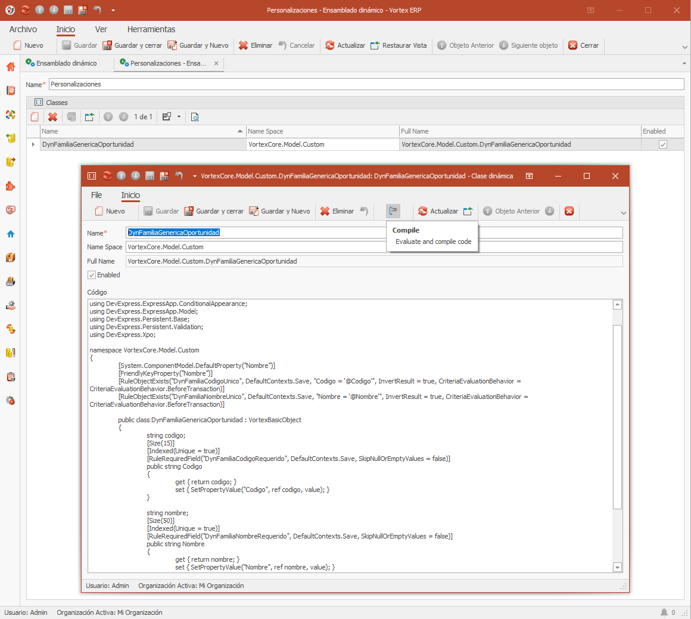Viewport: 691px width, 619px height.
Task: Click the Name field containing Personalizaciones
Action: click(x=366, y=84)
